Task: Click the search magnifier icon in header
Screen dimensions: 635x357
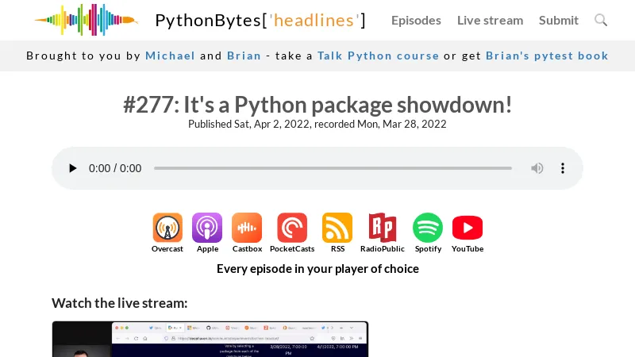Action: point(601,20)
